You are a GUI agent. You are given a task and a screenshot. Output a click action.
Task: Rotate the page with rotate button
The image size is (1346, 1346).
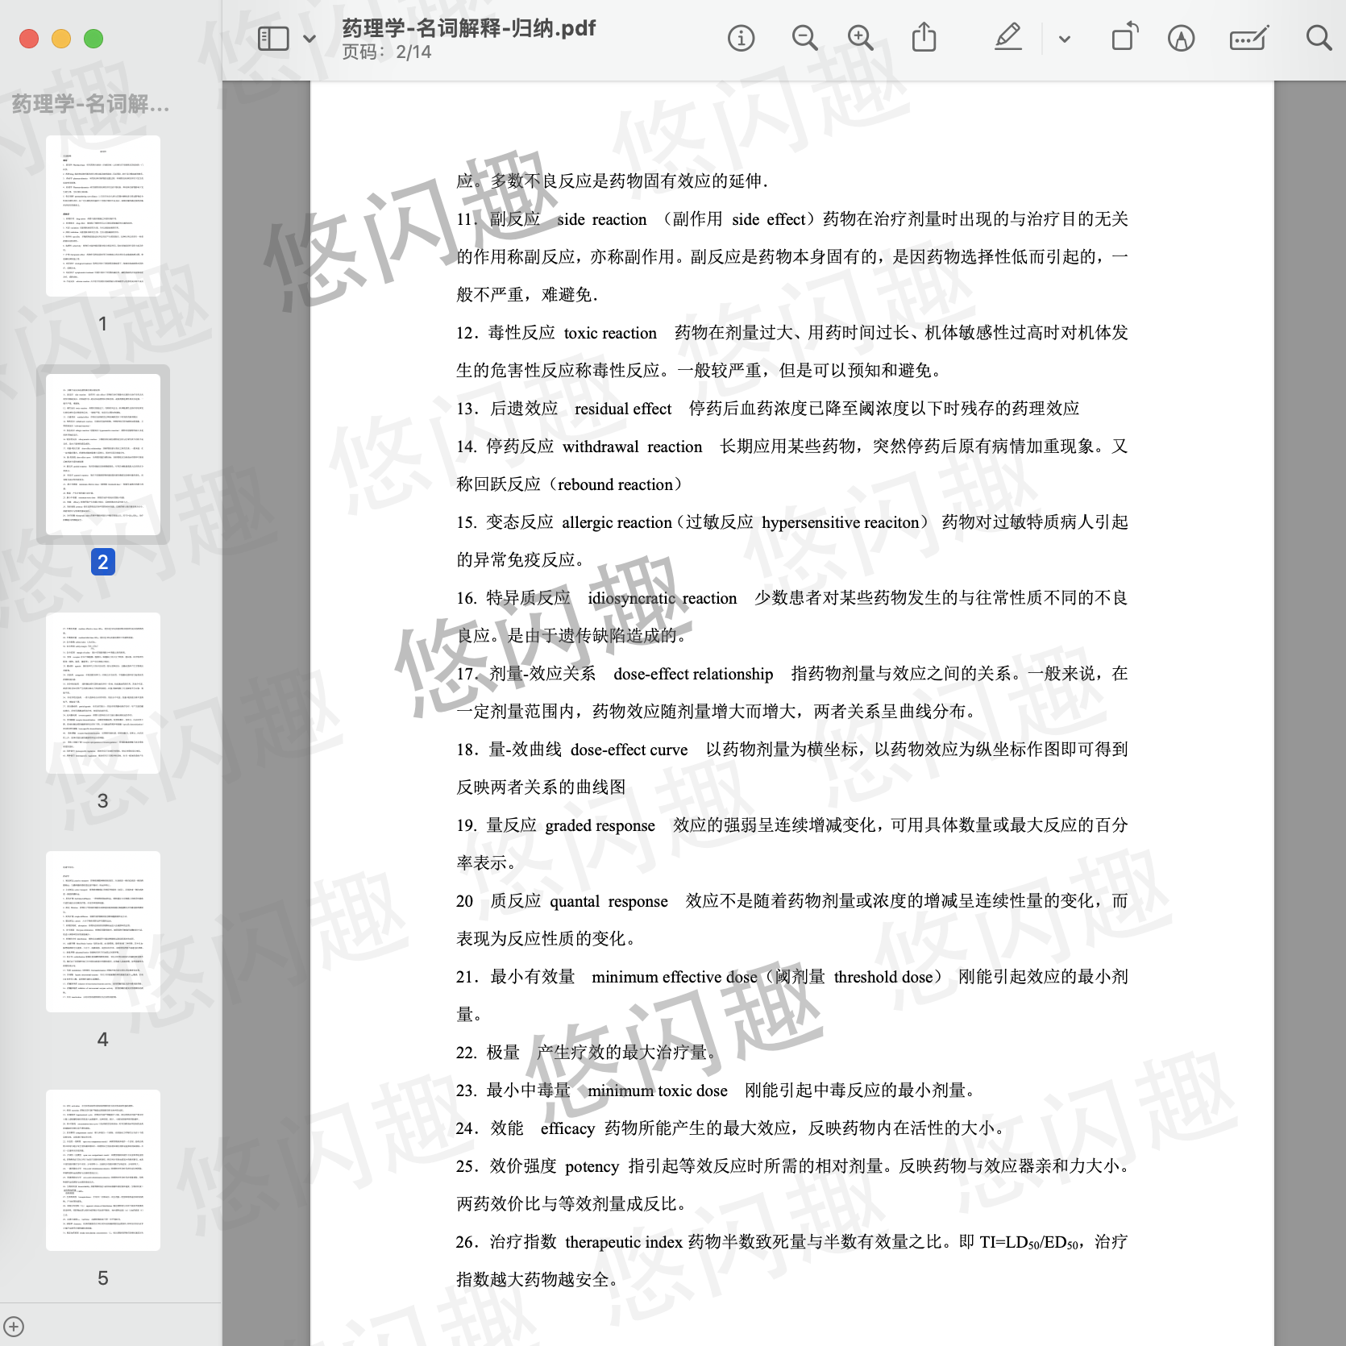click(1124, 39)
